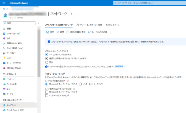
Task: Open the ellipsis more options menu
Action: [x=76, y=14]
